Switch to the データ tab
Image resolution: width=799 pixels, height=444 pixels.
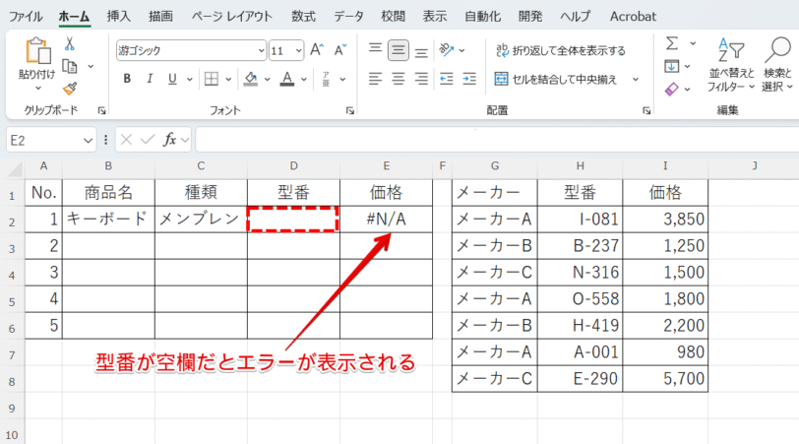tap(348, 17)
